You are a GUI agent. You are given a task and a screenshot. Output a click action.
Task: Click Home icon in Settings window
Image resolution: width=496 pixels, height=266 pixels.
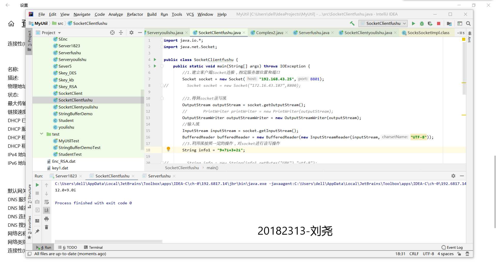(x=11, y=24)
